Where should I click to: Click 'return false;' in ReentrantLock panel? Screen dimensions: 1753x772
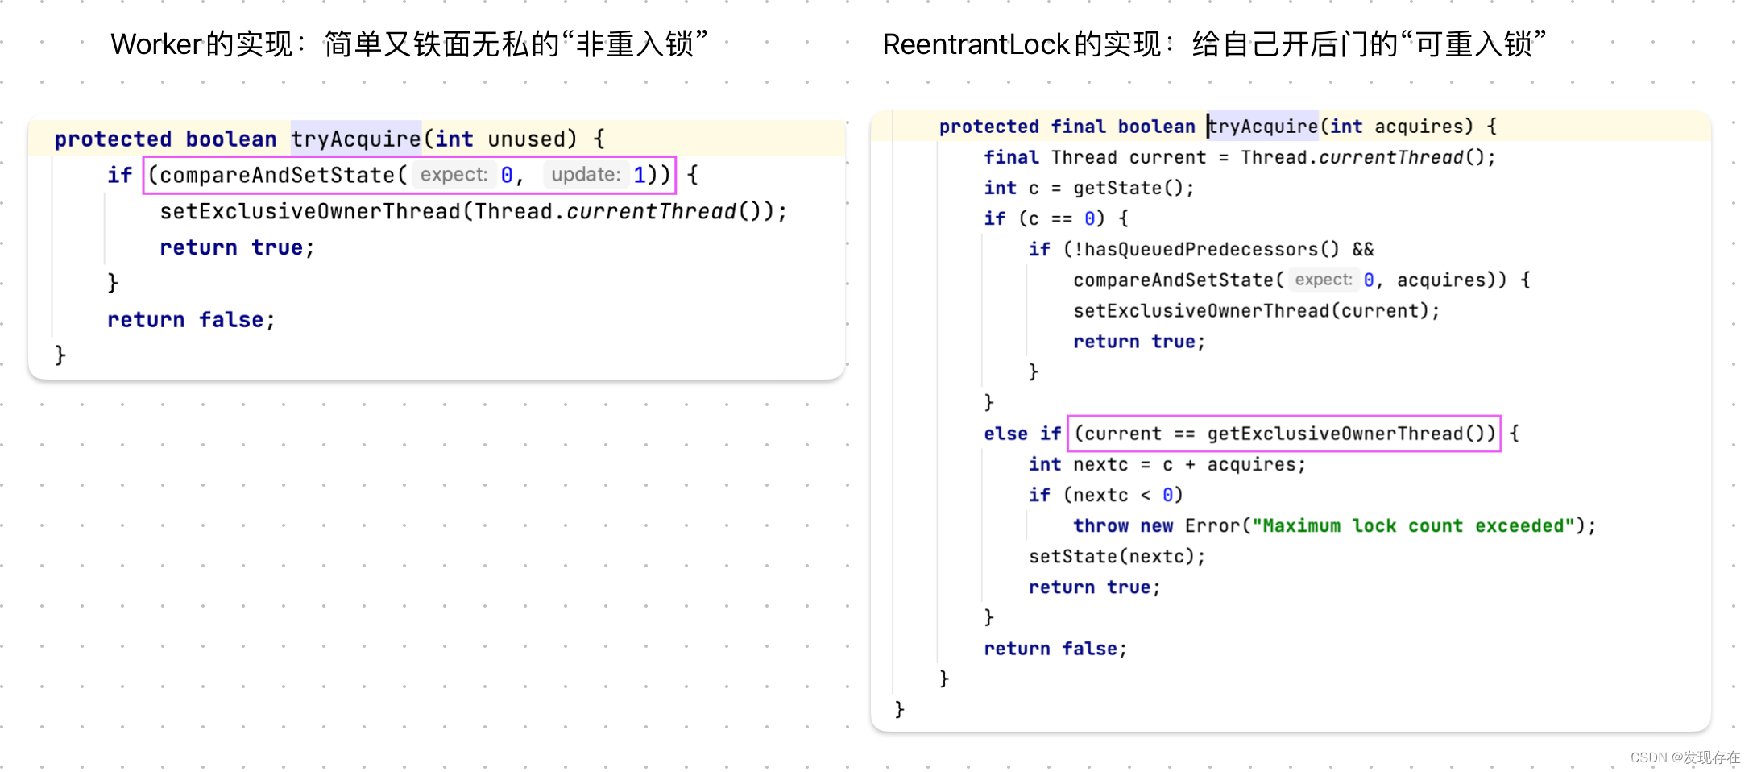coord(1055,649)
